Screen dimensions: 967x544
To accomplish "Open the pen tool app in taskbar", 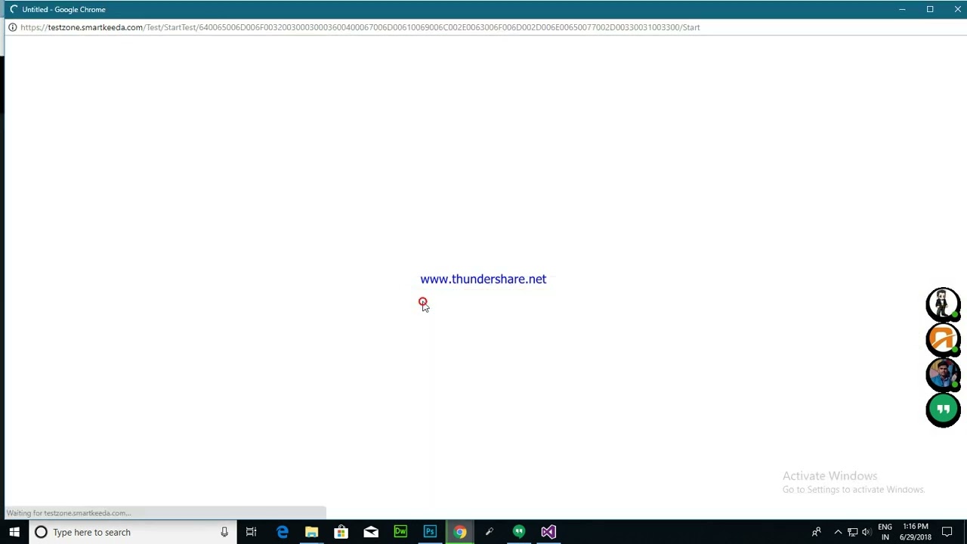I will point(489,532).
